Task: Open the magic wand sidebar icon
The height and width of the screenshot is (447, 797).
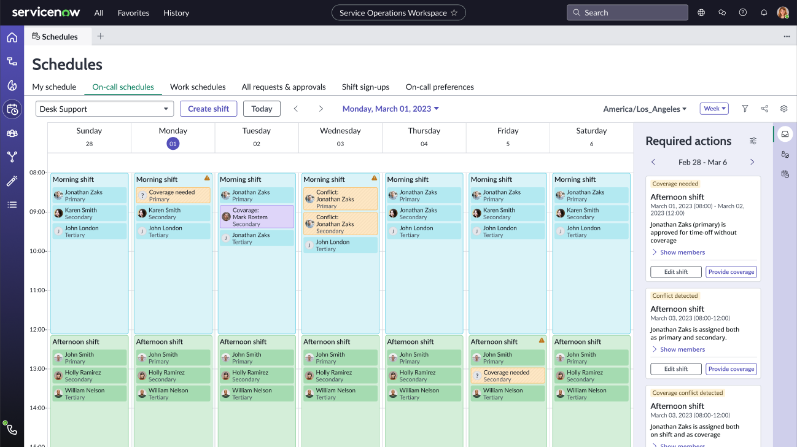Action: (12, 181)
